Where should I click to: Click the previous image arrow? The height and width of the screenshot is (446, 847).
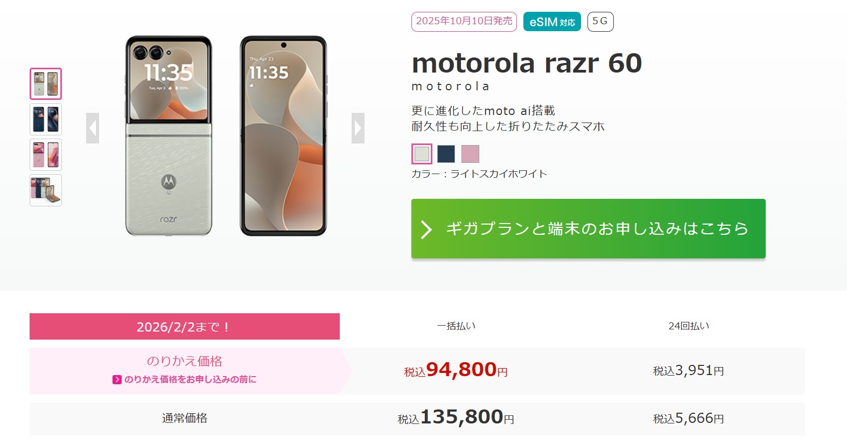tap(93, 128)
